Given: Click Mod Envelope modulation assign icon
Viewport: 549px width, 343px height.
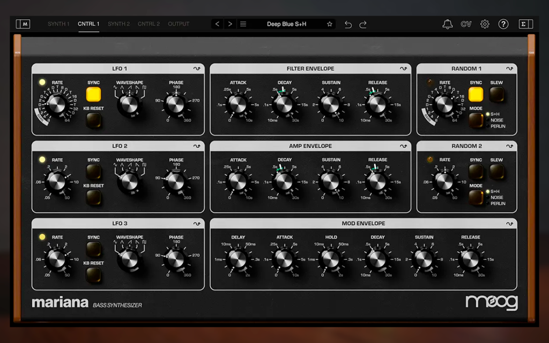Looking at the screenshot, I should pos(509,223).
